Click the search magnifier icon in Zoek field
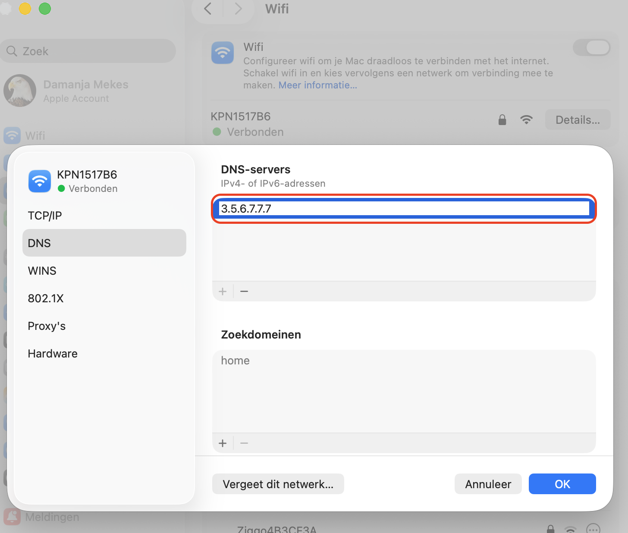628x533 pixels. pos(12,51)
